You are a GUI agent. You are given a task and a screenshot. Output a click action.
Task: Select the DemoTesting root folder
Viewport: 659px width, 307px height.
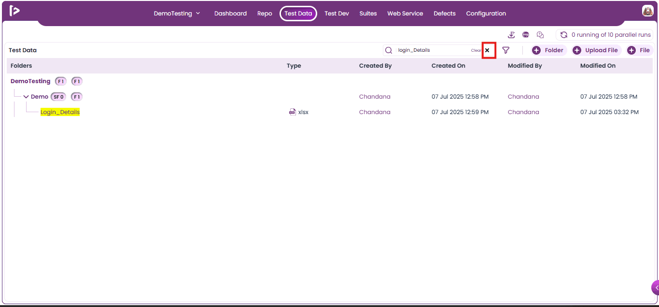pos(30,81)
